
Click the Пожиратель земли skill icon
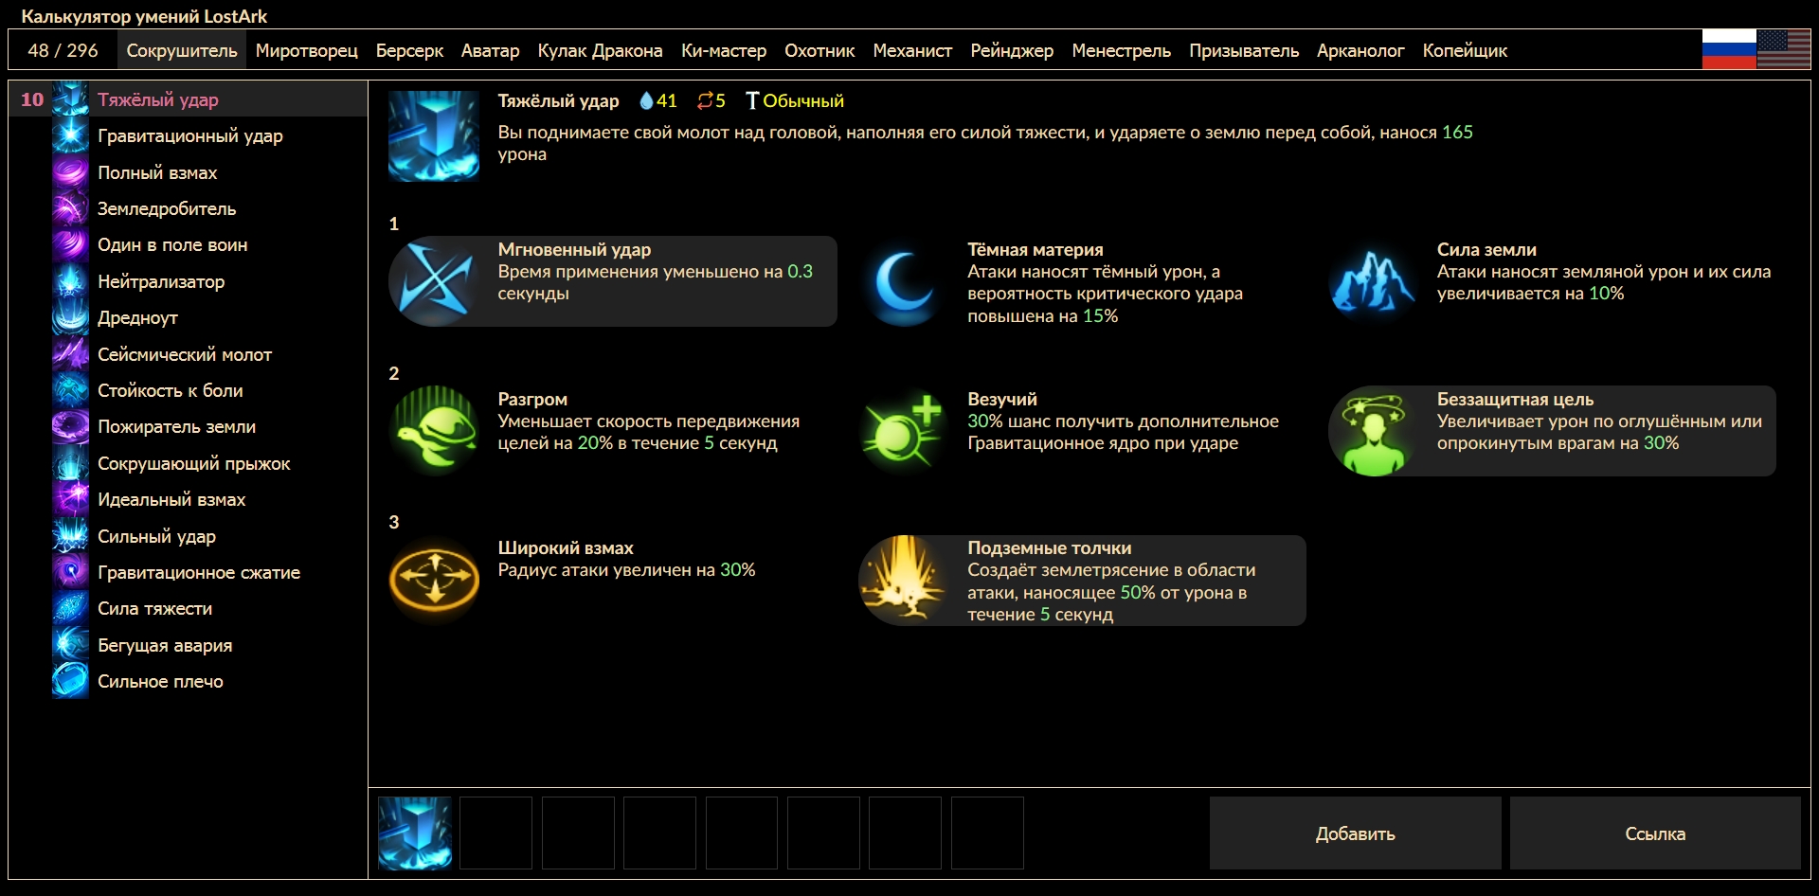coord(70,426)
